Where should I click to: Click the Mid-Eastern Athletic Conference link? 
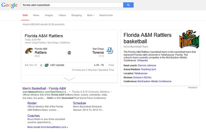[154, 81]
